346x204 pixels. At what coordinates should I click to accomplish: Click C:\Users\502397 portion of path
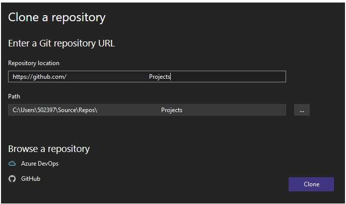click(34, 110)
